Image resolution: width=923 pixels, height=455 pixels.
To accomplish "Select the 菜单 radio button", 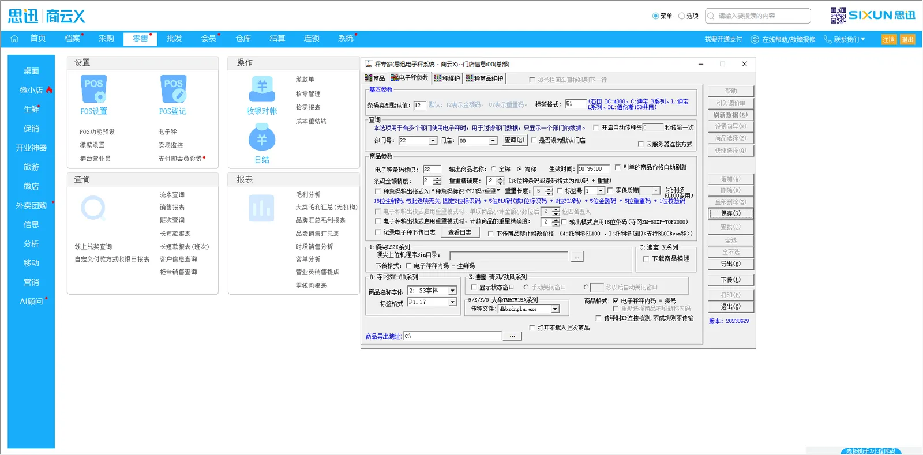I will tap(655, 16).
